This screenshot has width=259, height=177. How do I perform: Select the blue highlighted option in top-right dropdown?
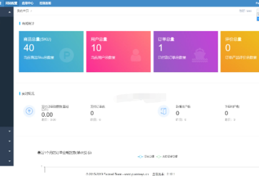(258, 19)
